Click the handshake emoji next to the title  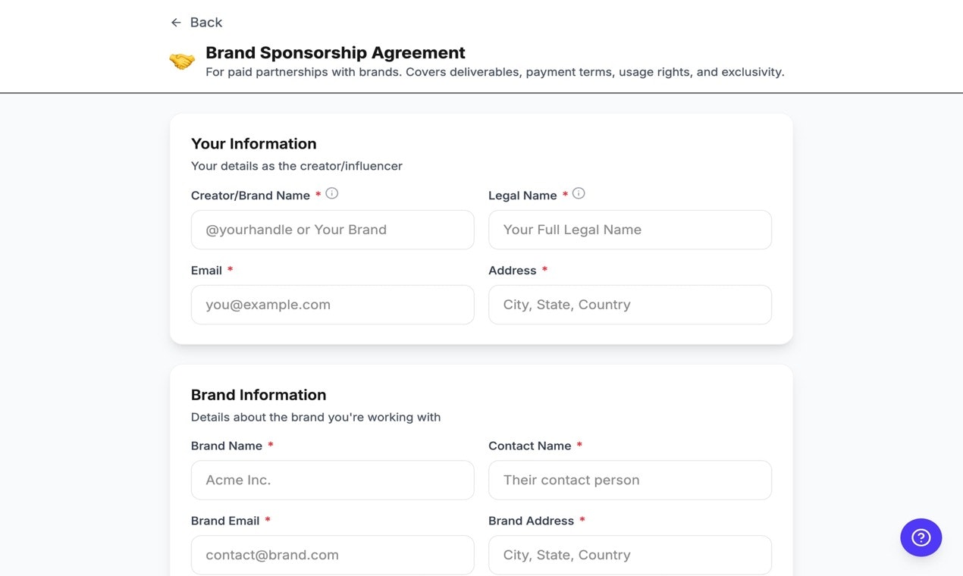182,60
